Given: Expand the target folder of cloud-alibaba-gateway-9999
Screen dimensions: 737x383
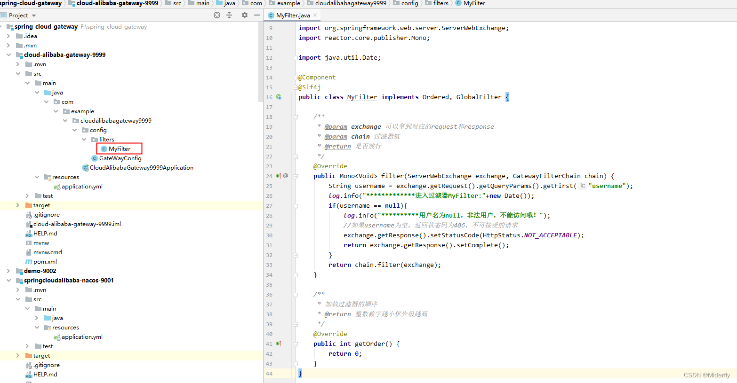Looking at the screenshot, I should [x=18, y=205].
